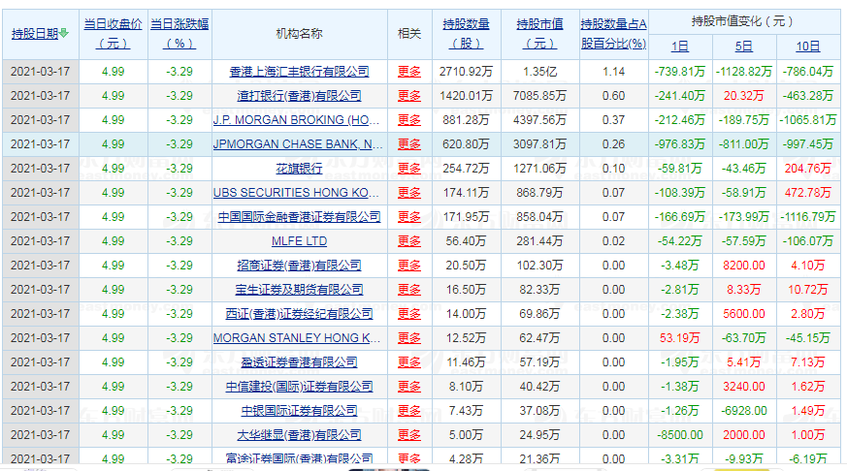Sort by 当日涨跌幅 column header
Image resolution: width=847 pixels, height=471 pixels.
(x=179, y=34)
